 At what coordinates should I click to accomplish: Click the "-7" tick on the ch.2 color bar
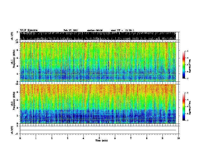[187, 120]
